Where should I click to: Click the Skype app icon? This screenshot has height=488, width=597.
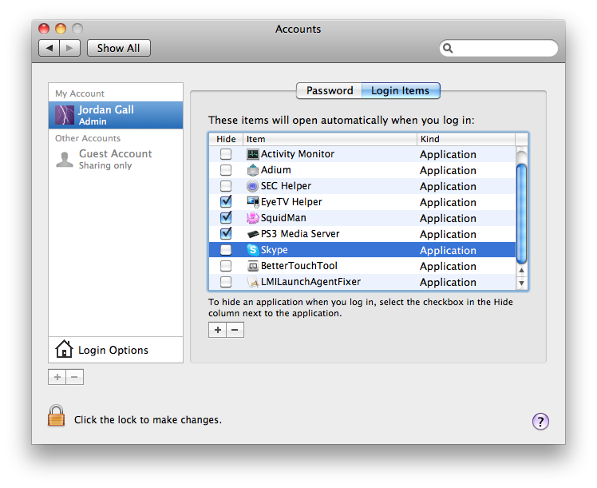(x=253, y=250)
